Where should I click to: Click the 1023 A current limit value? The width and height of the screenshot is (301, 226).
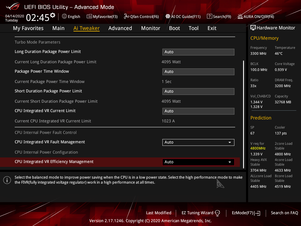pyautogui.click(x=168, y=121)
